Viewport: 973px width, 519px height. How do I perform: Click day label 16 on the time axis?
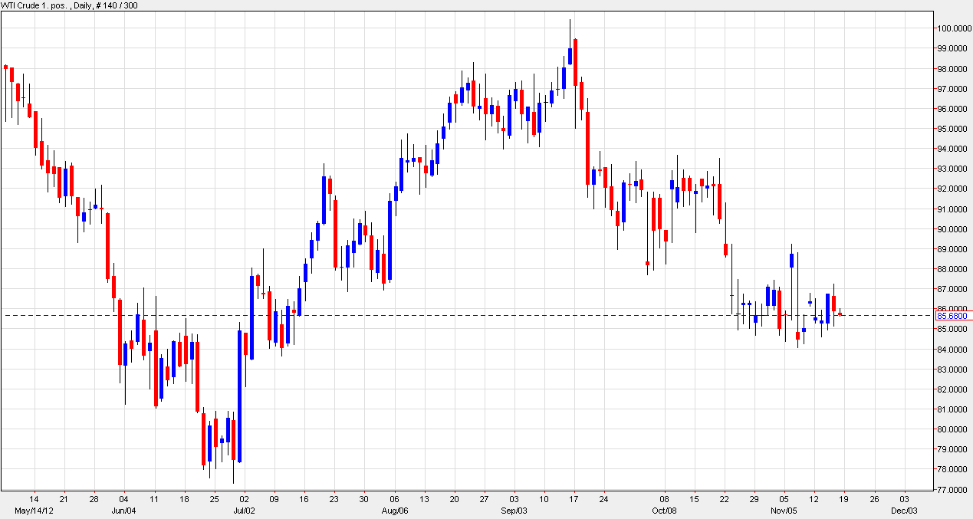click(x=304, y=498)
